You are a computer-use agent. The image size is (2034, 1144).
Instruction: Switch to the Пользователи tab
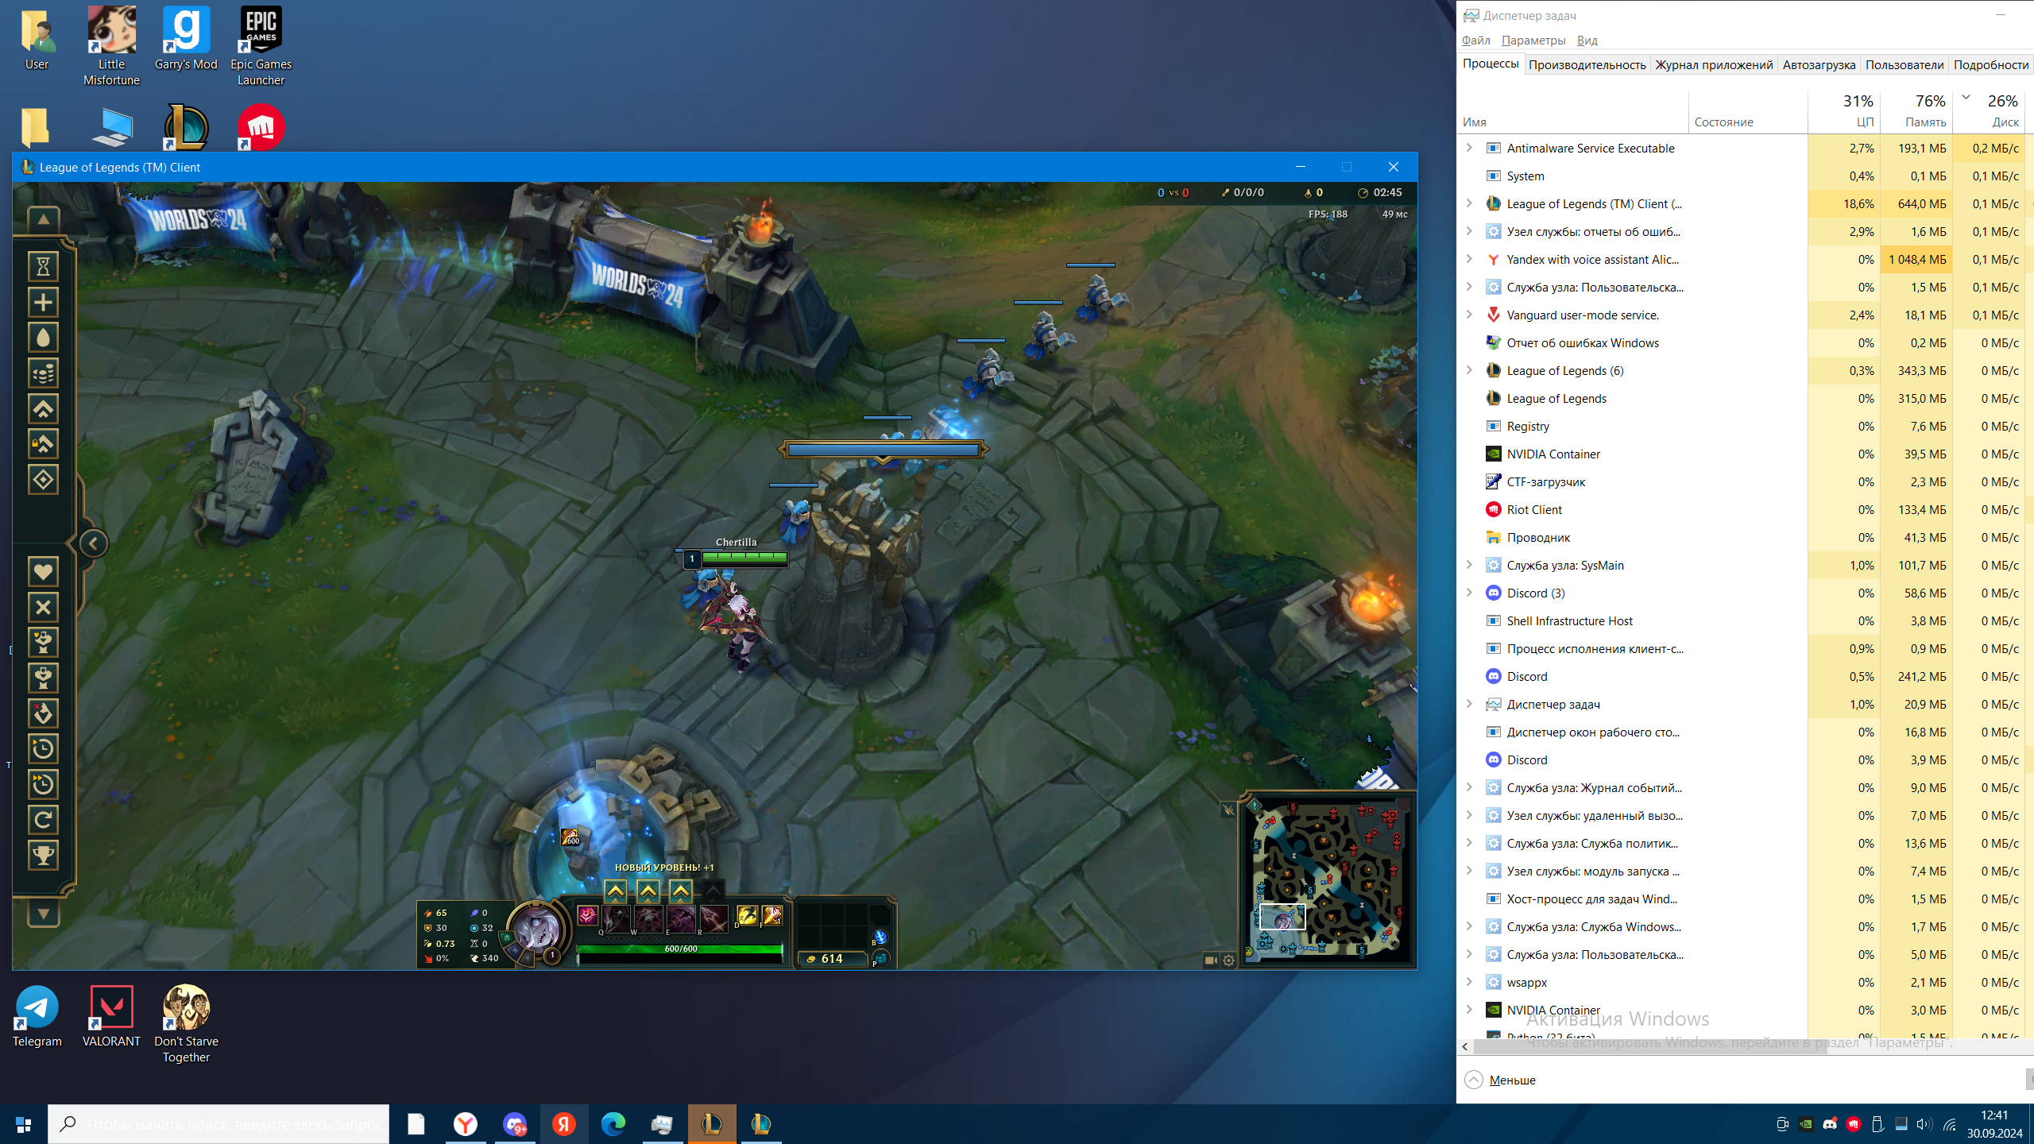pos(1904,65)
